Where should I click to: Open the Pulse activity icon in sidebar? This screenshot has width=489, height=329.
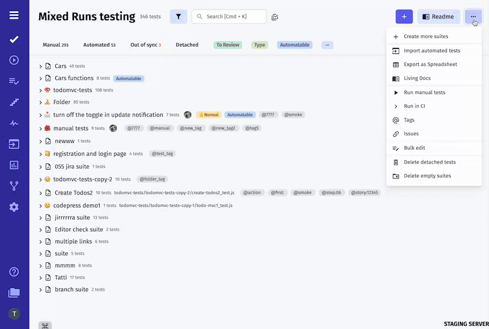pos(14,123)
